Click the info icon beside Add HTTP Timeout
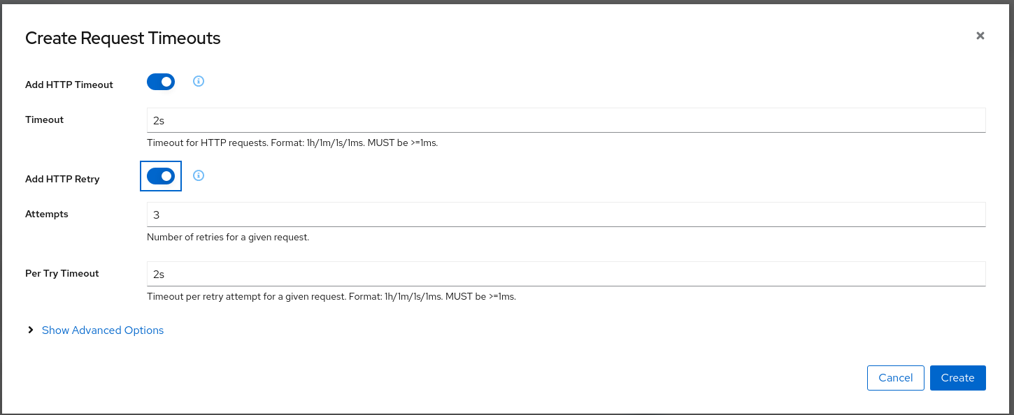The height and width of the screenshot is (415, 1014). 199,81
